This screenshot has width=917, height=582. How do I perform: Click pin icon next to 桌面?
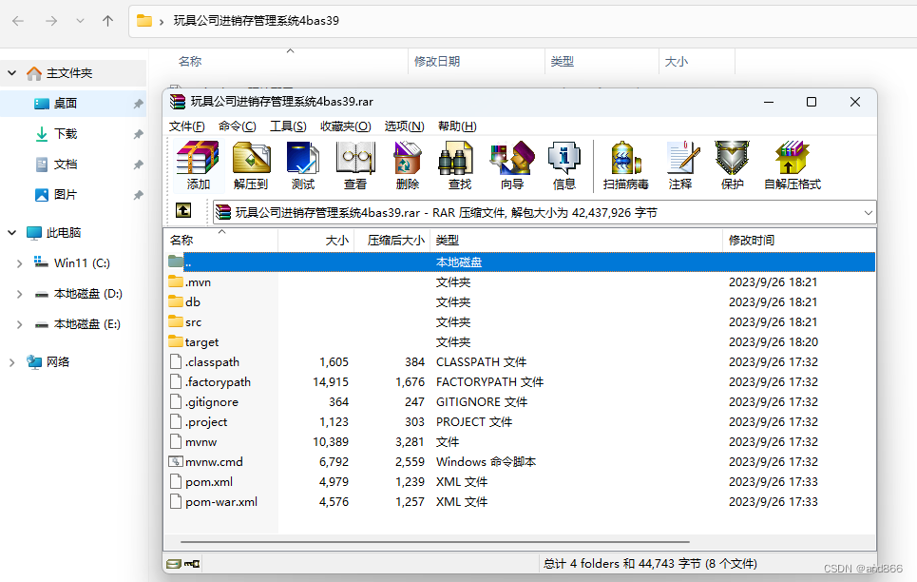(x=138, y=104)
